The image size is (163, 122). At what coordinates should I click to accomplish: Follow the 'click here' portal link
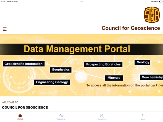(157, 85)
